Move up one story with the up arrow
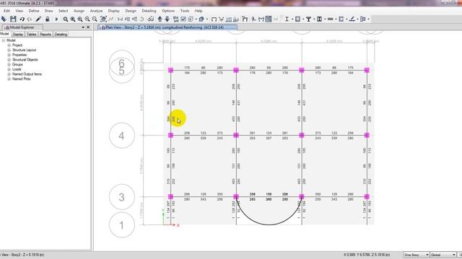The width and height of the screenshot is (462, 259). tap(160, 19)
